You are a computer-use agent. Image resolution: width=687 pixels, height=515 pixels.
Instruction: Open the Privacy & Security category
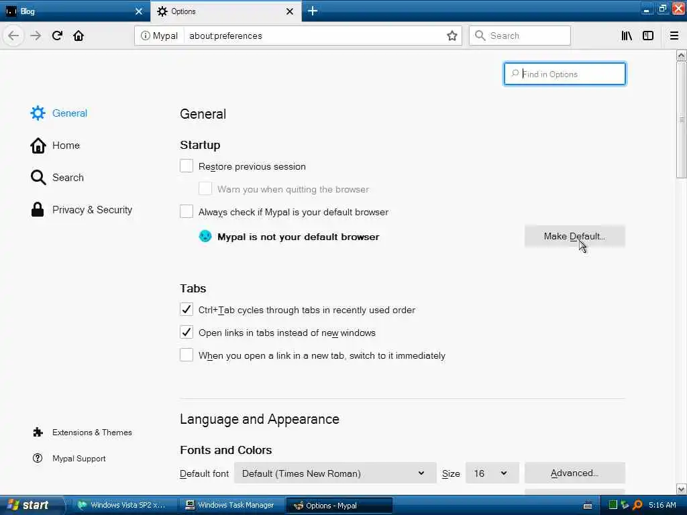(81, 210)
